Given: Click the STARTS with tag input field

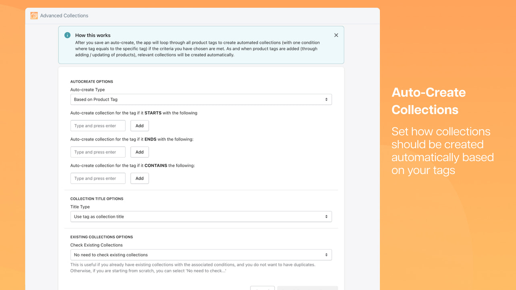Looking at the screenshot, I should click(98, 125).
